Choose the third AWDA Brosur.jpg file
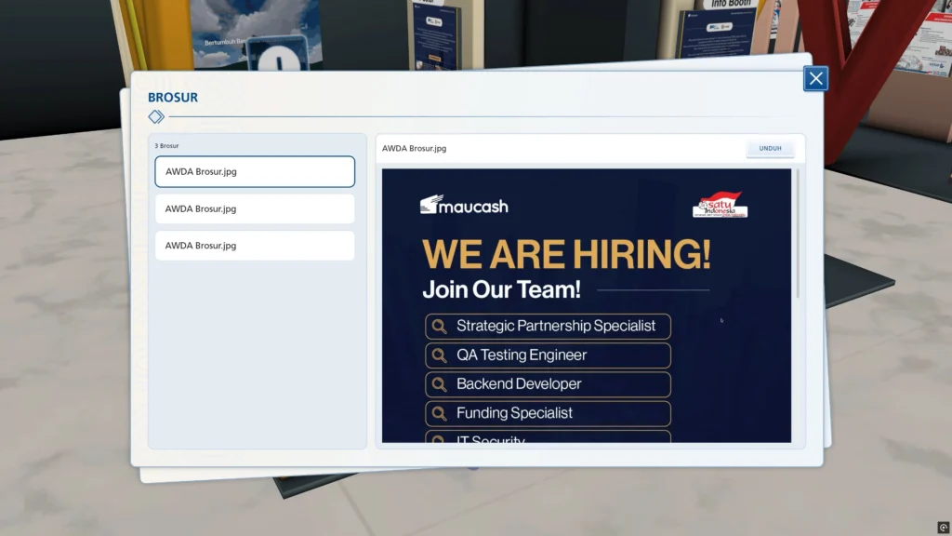This screenshot has width=952, height=536. click(255, 246)
